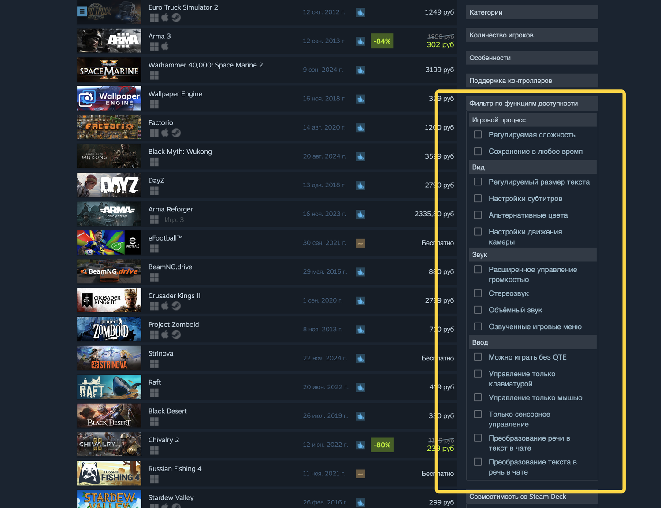Open the Black Myth: Wukong title link
The width and height of the screenshot is (661, 508).
180,152
